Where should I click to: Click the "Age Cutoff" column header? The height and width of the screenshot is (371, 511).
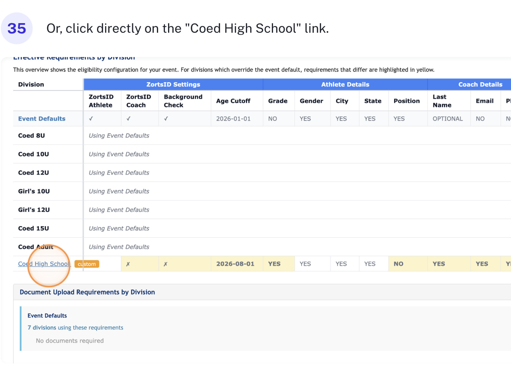coord(233,101)
